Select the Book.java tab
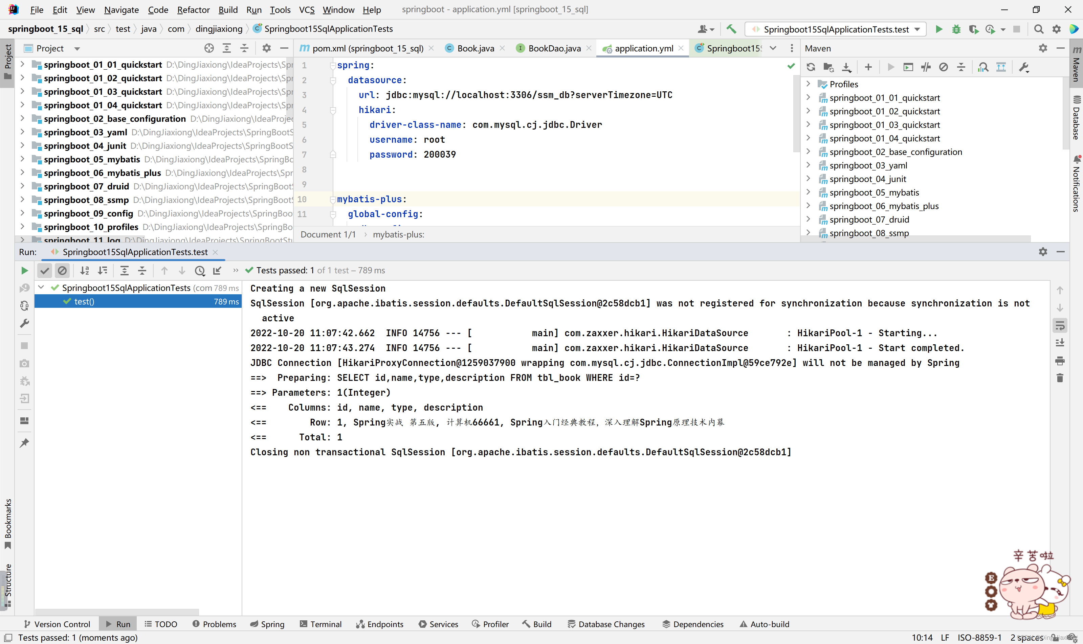This screenshot has width=1083, height=644. point(475,48)
